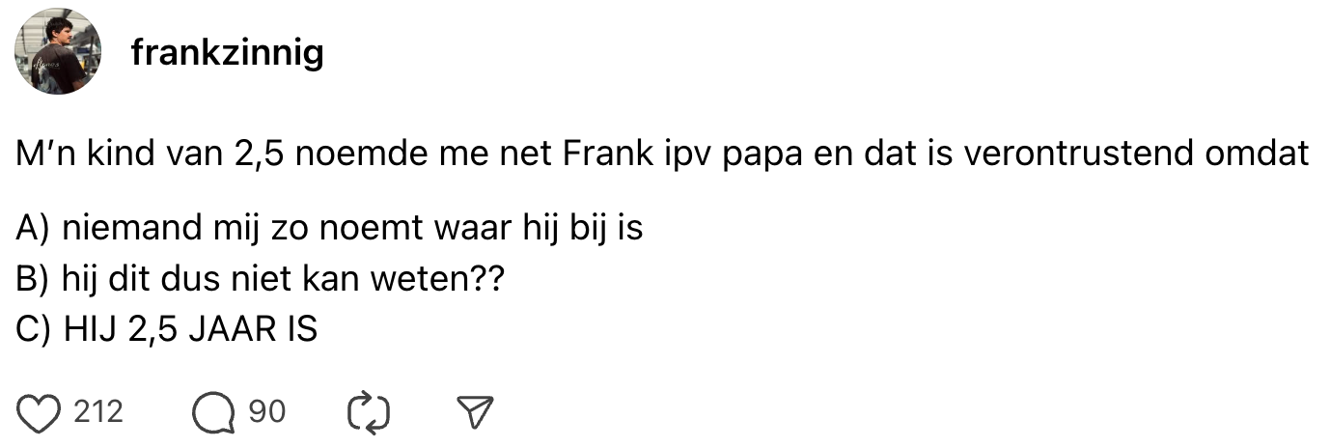Click the 90 replies count

point(267,412)
